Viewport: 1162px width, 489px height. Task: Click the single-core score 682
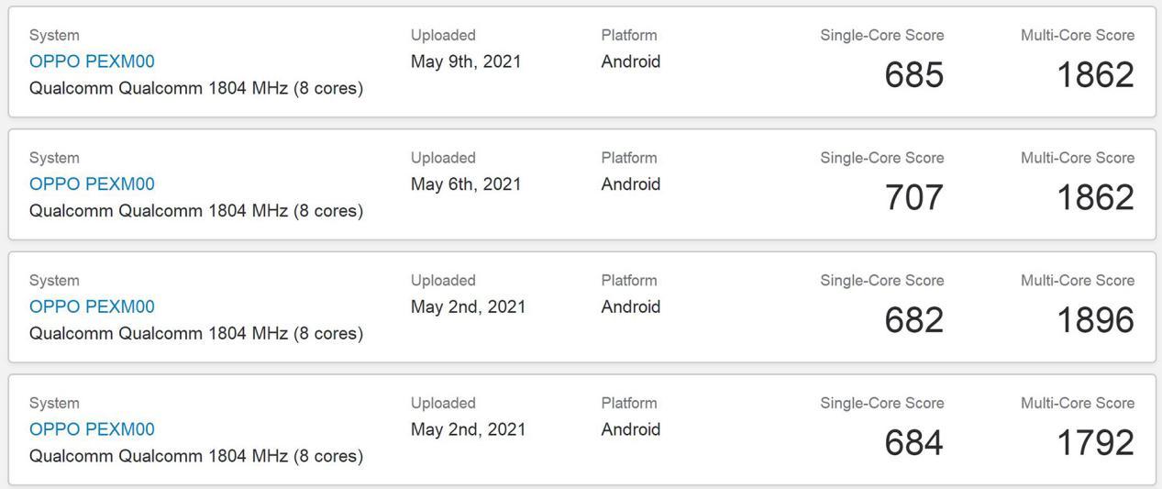[x=913, y=320]
